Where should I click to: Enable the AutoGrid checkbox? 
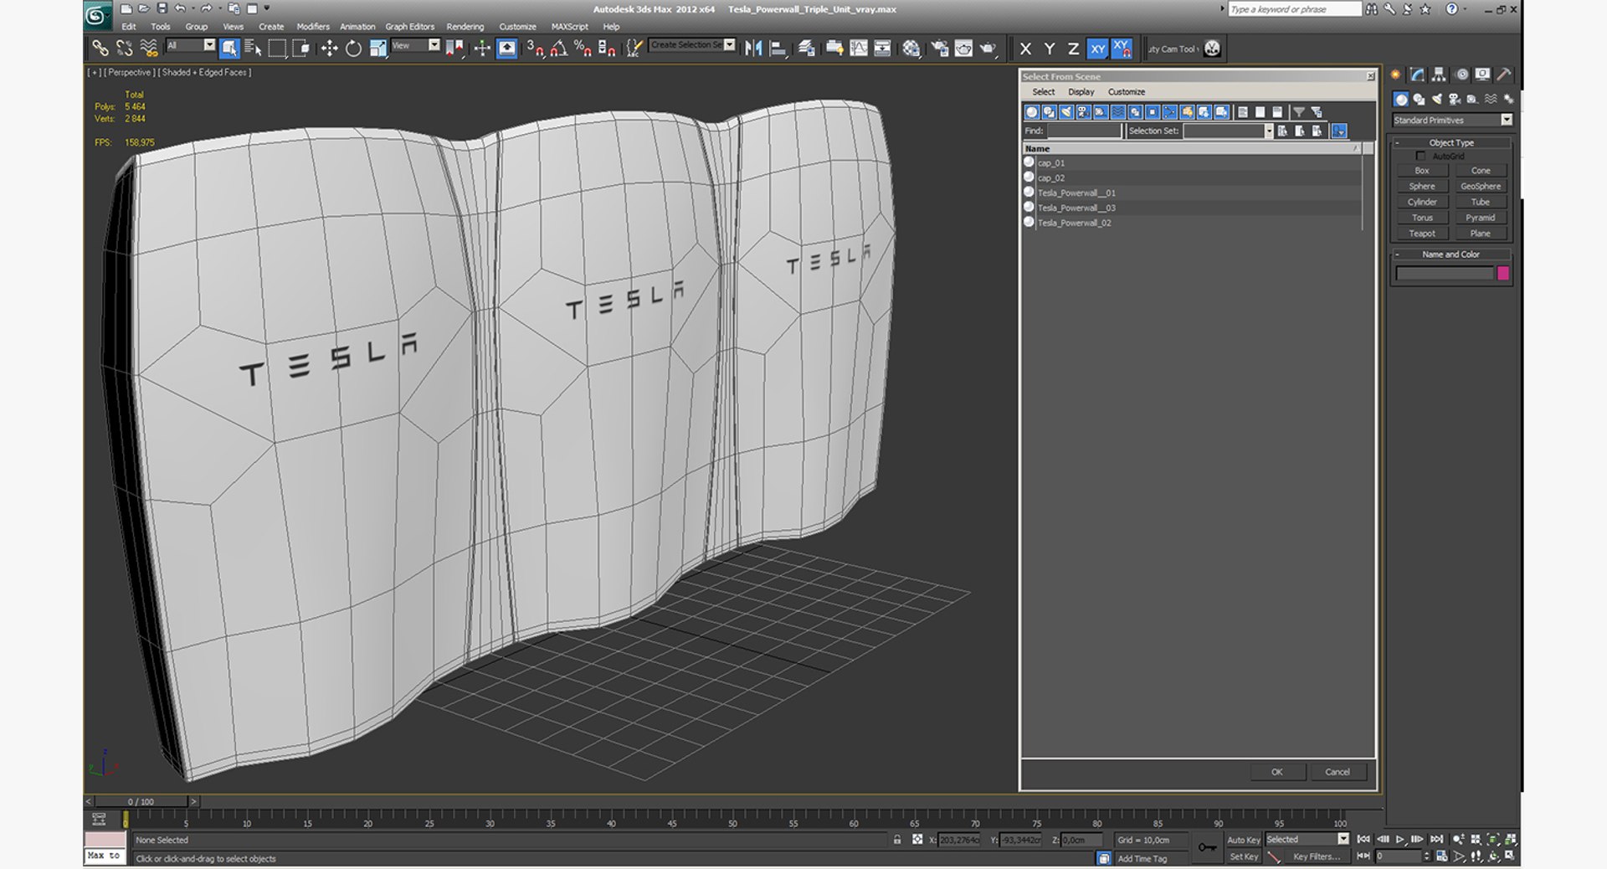tap(1420, 156)
